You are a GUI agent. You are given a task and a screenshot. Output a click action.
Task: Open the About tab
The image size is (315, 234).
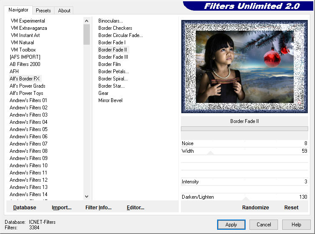(x=64, y=11)
